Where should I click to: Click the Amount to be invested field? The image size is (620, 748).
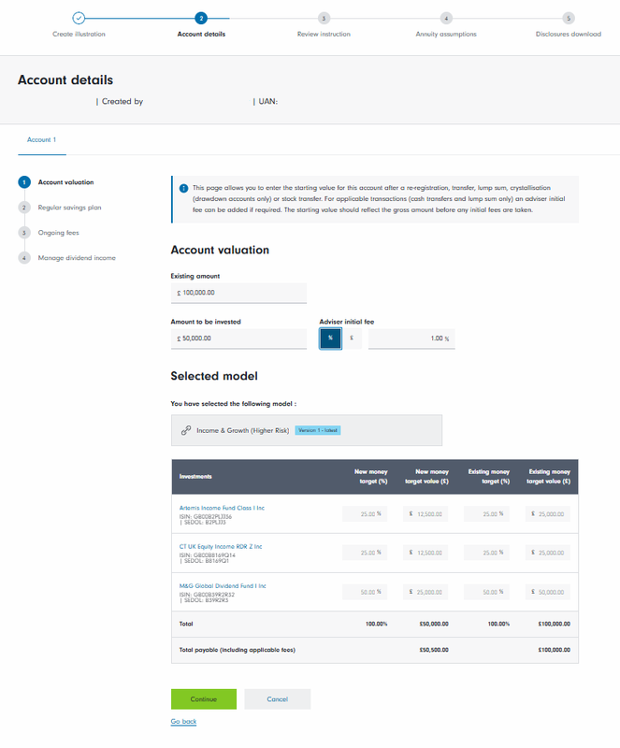coord(238,338)
